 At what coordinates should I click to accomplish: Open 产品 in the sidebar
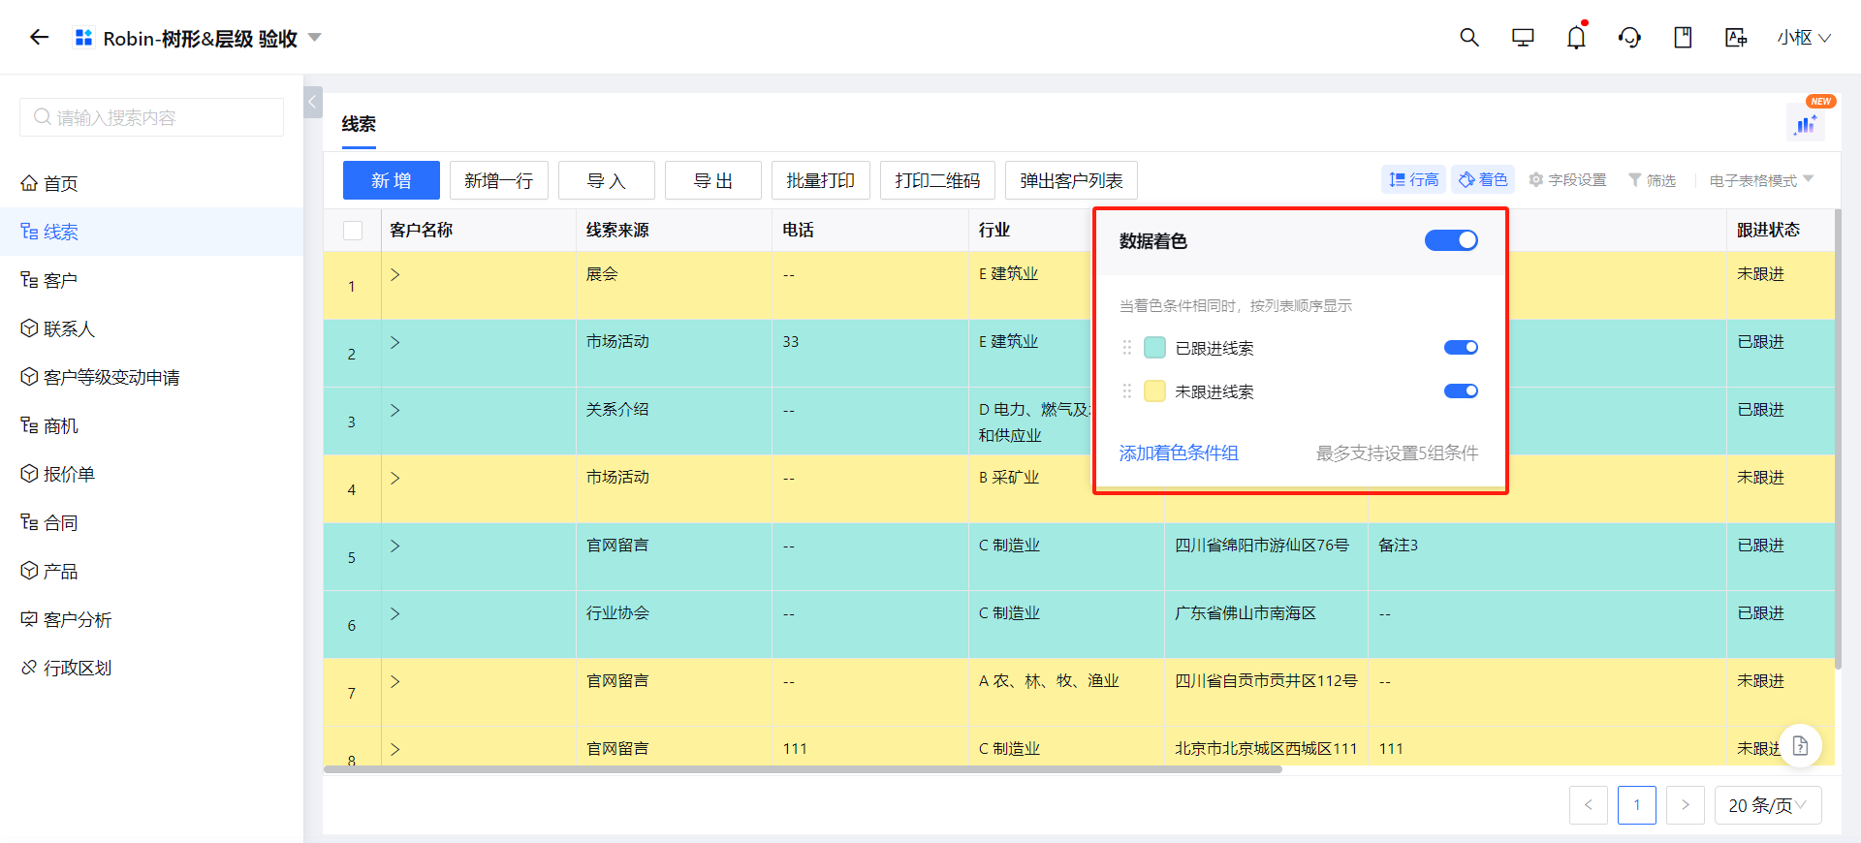(151, 571)
